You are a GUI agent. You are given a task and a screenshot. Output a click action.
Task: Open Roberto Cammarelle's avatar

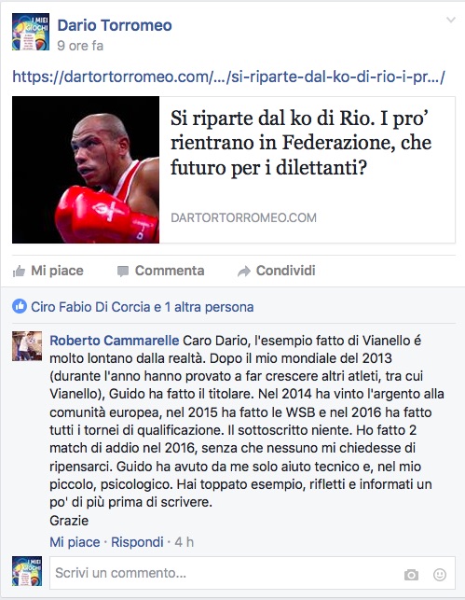(27, 346)
